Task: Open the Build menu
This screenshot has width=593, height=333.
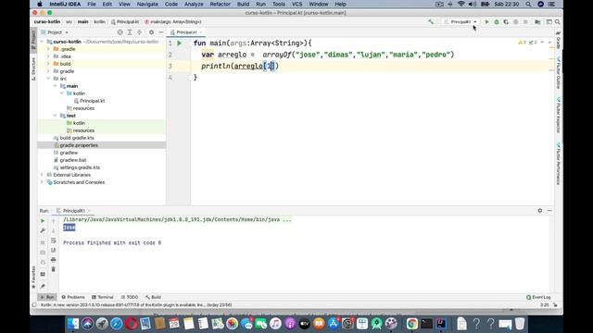Action: (243, 4)
